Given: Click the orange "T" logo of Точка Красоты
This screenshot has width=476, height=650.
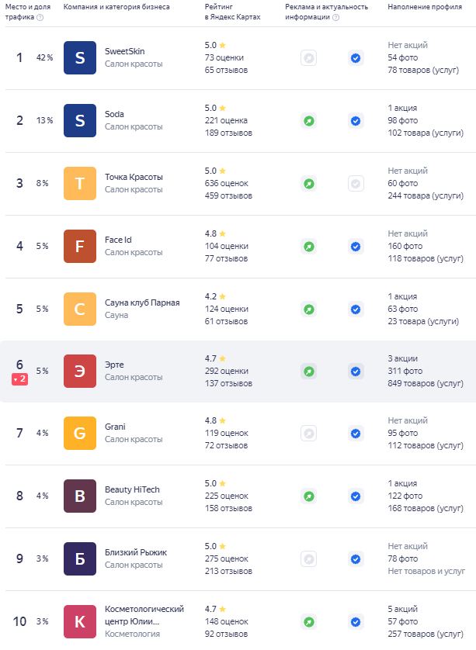Looking at the screenshot, I should tap(80, 184).
